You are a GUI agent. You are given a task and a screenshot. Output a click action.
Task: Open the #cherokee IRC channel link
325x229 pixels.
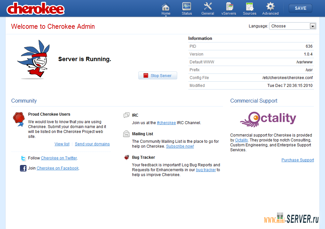[x=166, y=123]
